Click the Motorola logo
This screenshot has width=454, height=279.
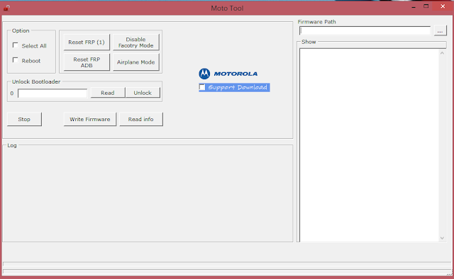point(228,74)
